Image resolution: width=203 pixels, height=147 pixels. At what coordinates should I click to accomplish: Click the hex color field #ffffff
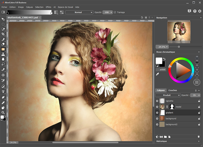pyautogui.click(x=161, y=70)
